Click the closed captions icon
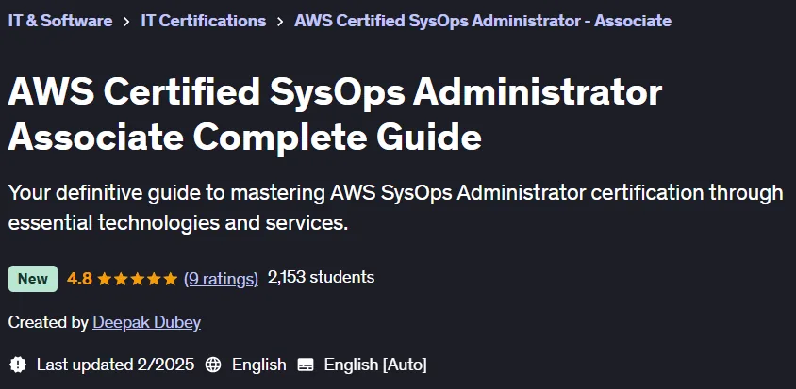This screenshot has width=796, height=389. 306,365
